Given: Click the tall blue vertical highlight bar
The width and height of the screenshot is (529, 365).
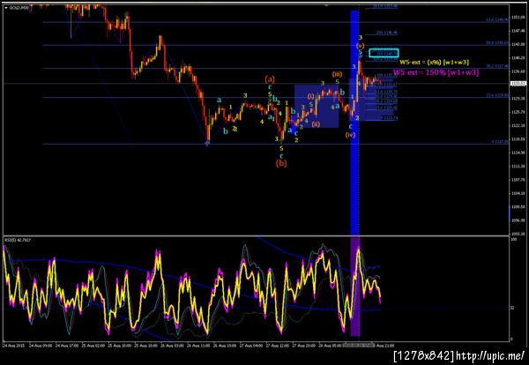Looking at the screenshot, I should click(x=354, y=123).
